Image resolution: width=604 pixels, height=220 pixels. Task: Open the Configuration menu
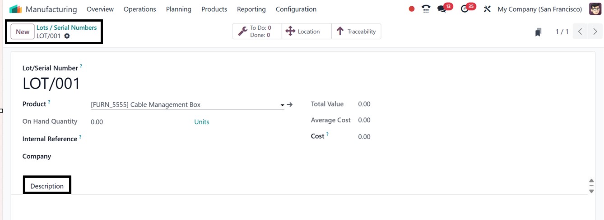click(x=296, y=9)
